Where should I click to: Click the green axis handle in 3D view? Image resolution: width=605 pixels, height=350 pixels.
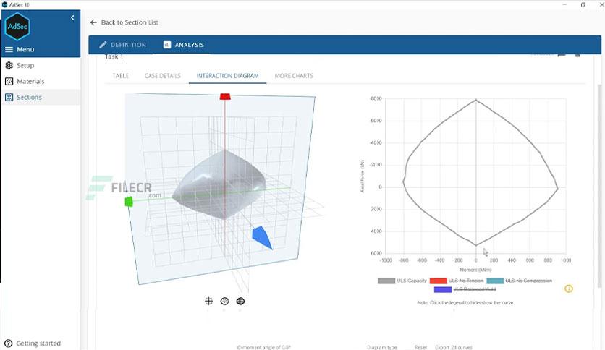129,202
